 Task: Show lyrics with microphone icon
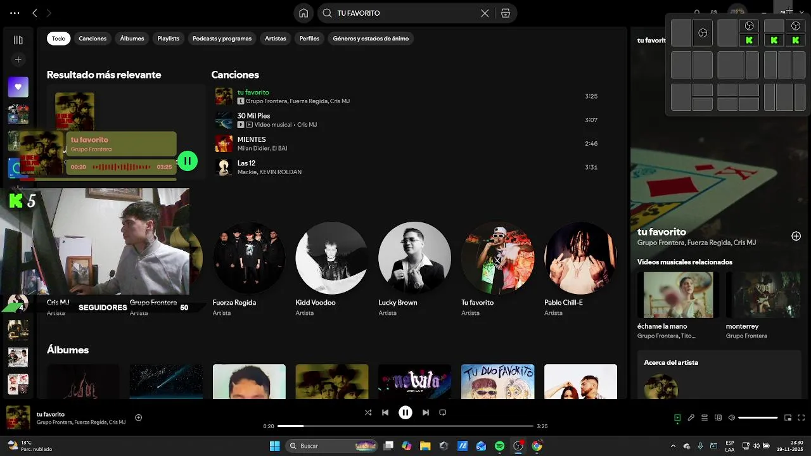[x=691, y=418]
